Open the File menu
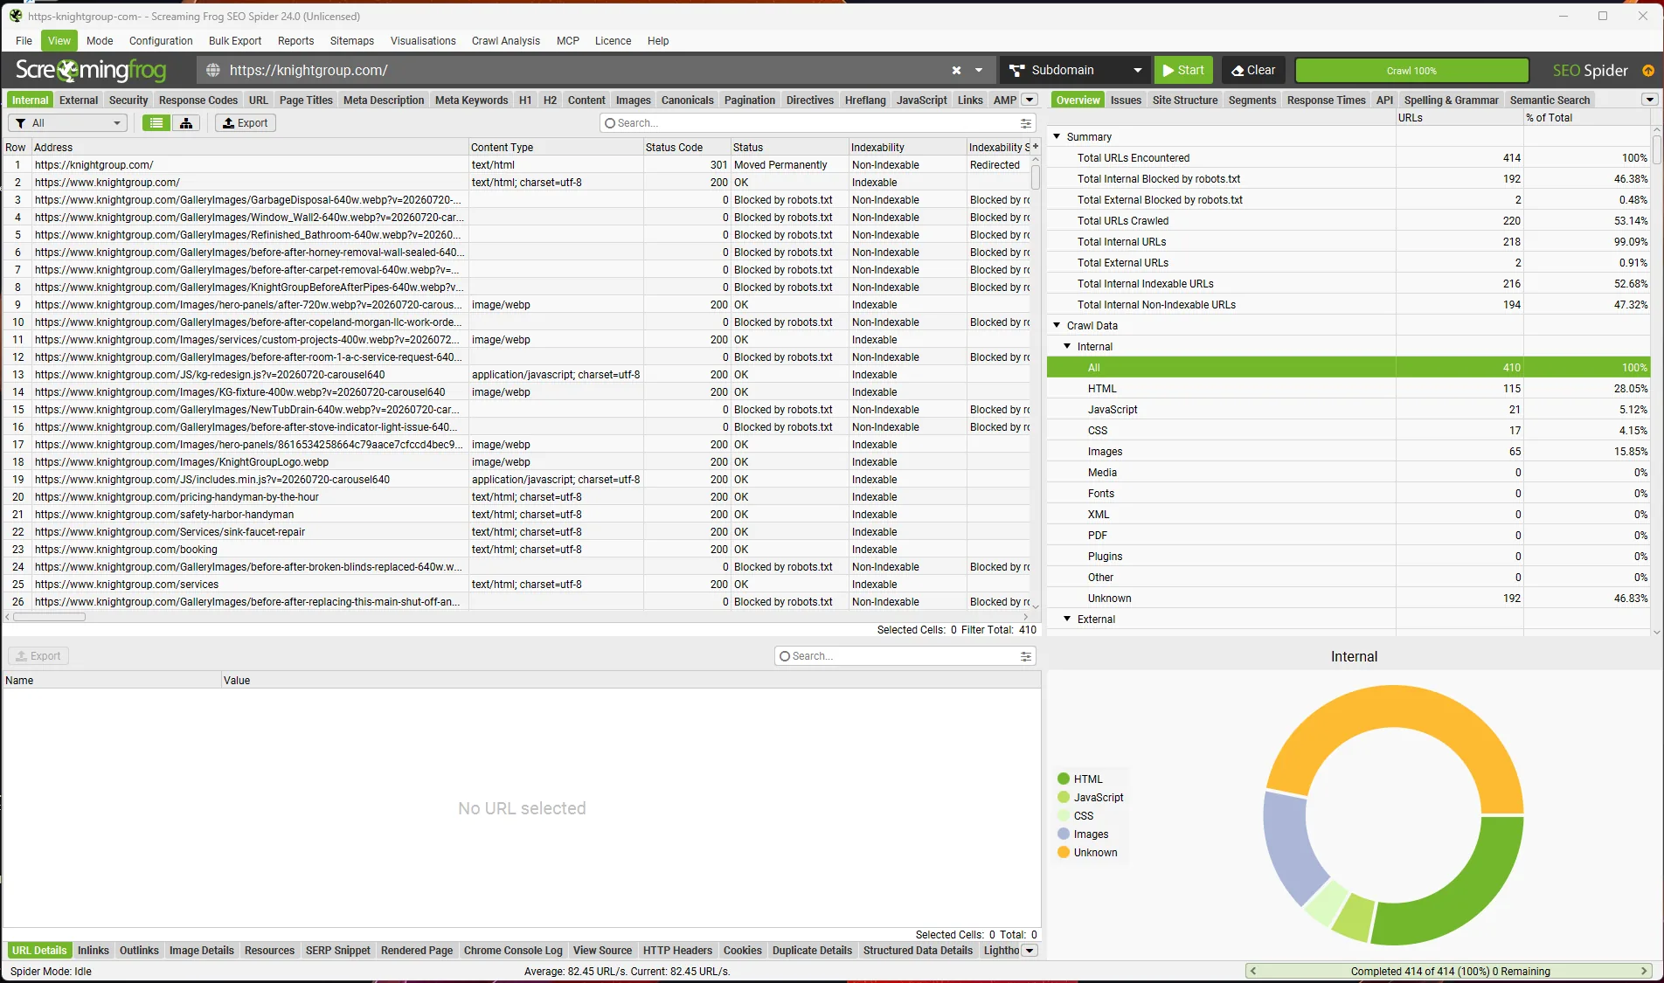The width and height of the screenshot is (1664, 983). [24, 40]
